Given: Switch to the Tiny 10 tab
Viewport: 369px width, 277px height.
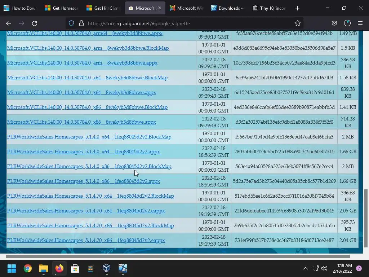Looking at the screenshot, I should (270, 8).
